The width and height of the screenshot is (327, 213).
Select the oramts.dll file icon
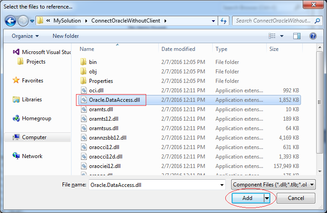[x=84, y=109]
